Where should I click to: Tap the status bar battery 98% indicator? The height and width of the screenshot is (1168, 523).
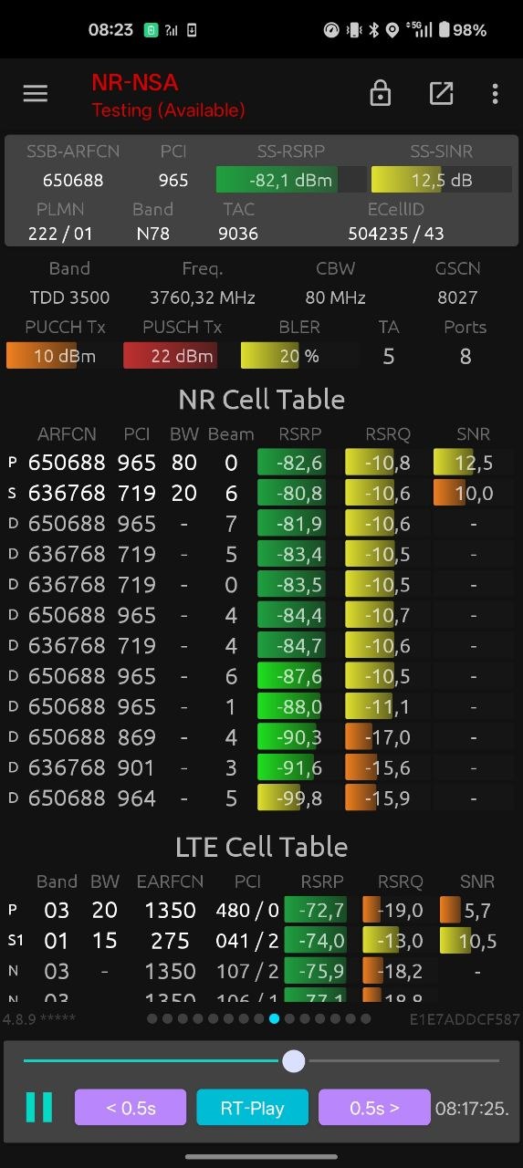pyautogui.click(x=463, y=30)
